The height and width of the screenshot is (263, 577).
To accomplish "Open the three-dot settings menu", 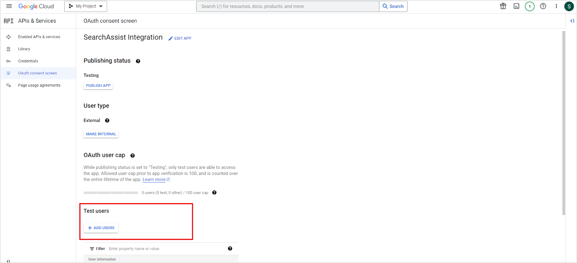I will pyautogui.click(x=556, y=6).
